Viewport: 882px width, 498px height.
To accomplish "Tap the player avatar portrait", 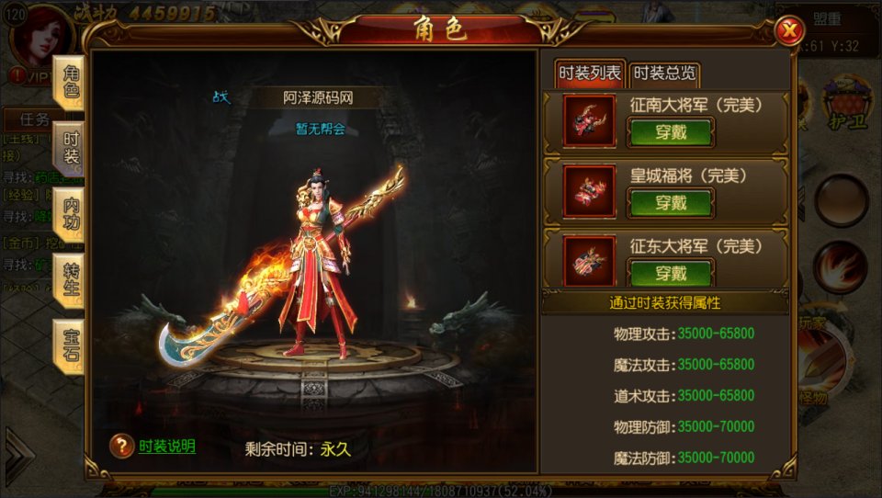I will [x=42, y=37].
